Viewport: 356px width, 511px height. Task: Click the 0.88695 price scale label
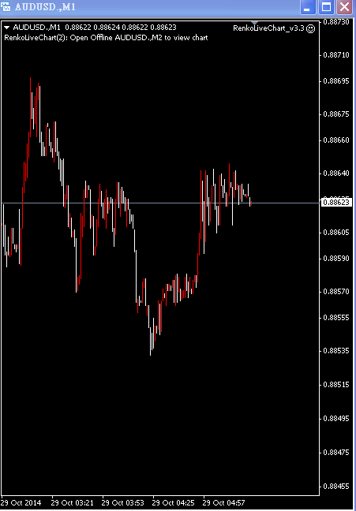click(336, 80)
